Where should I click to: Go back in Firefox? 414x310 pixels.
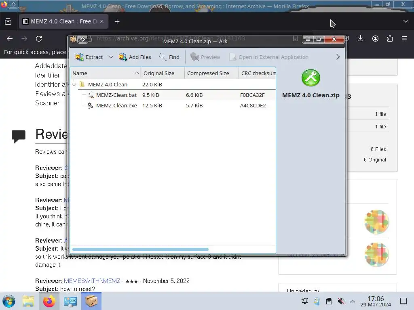click(10, 39)
